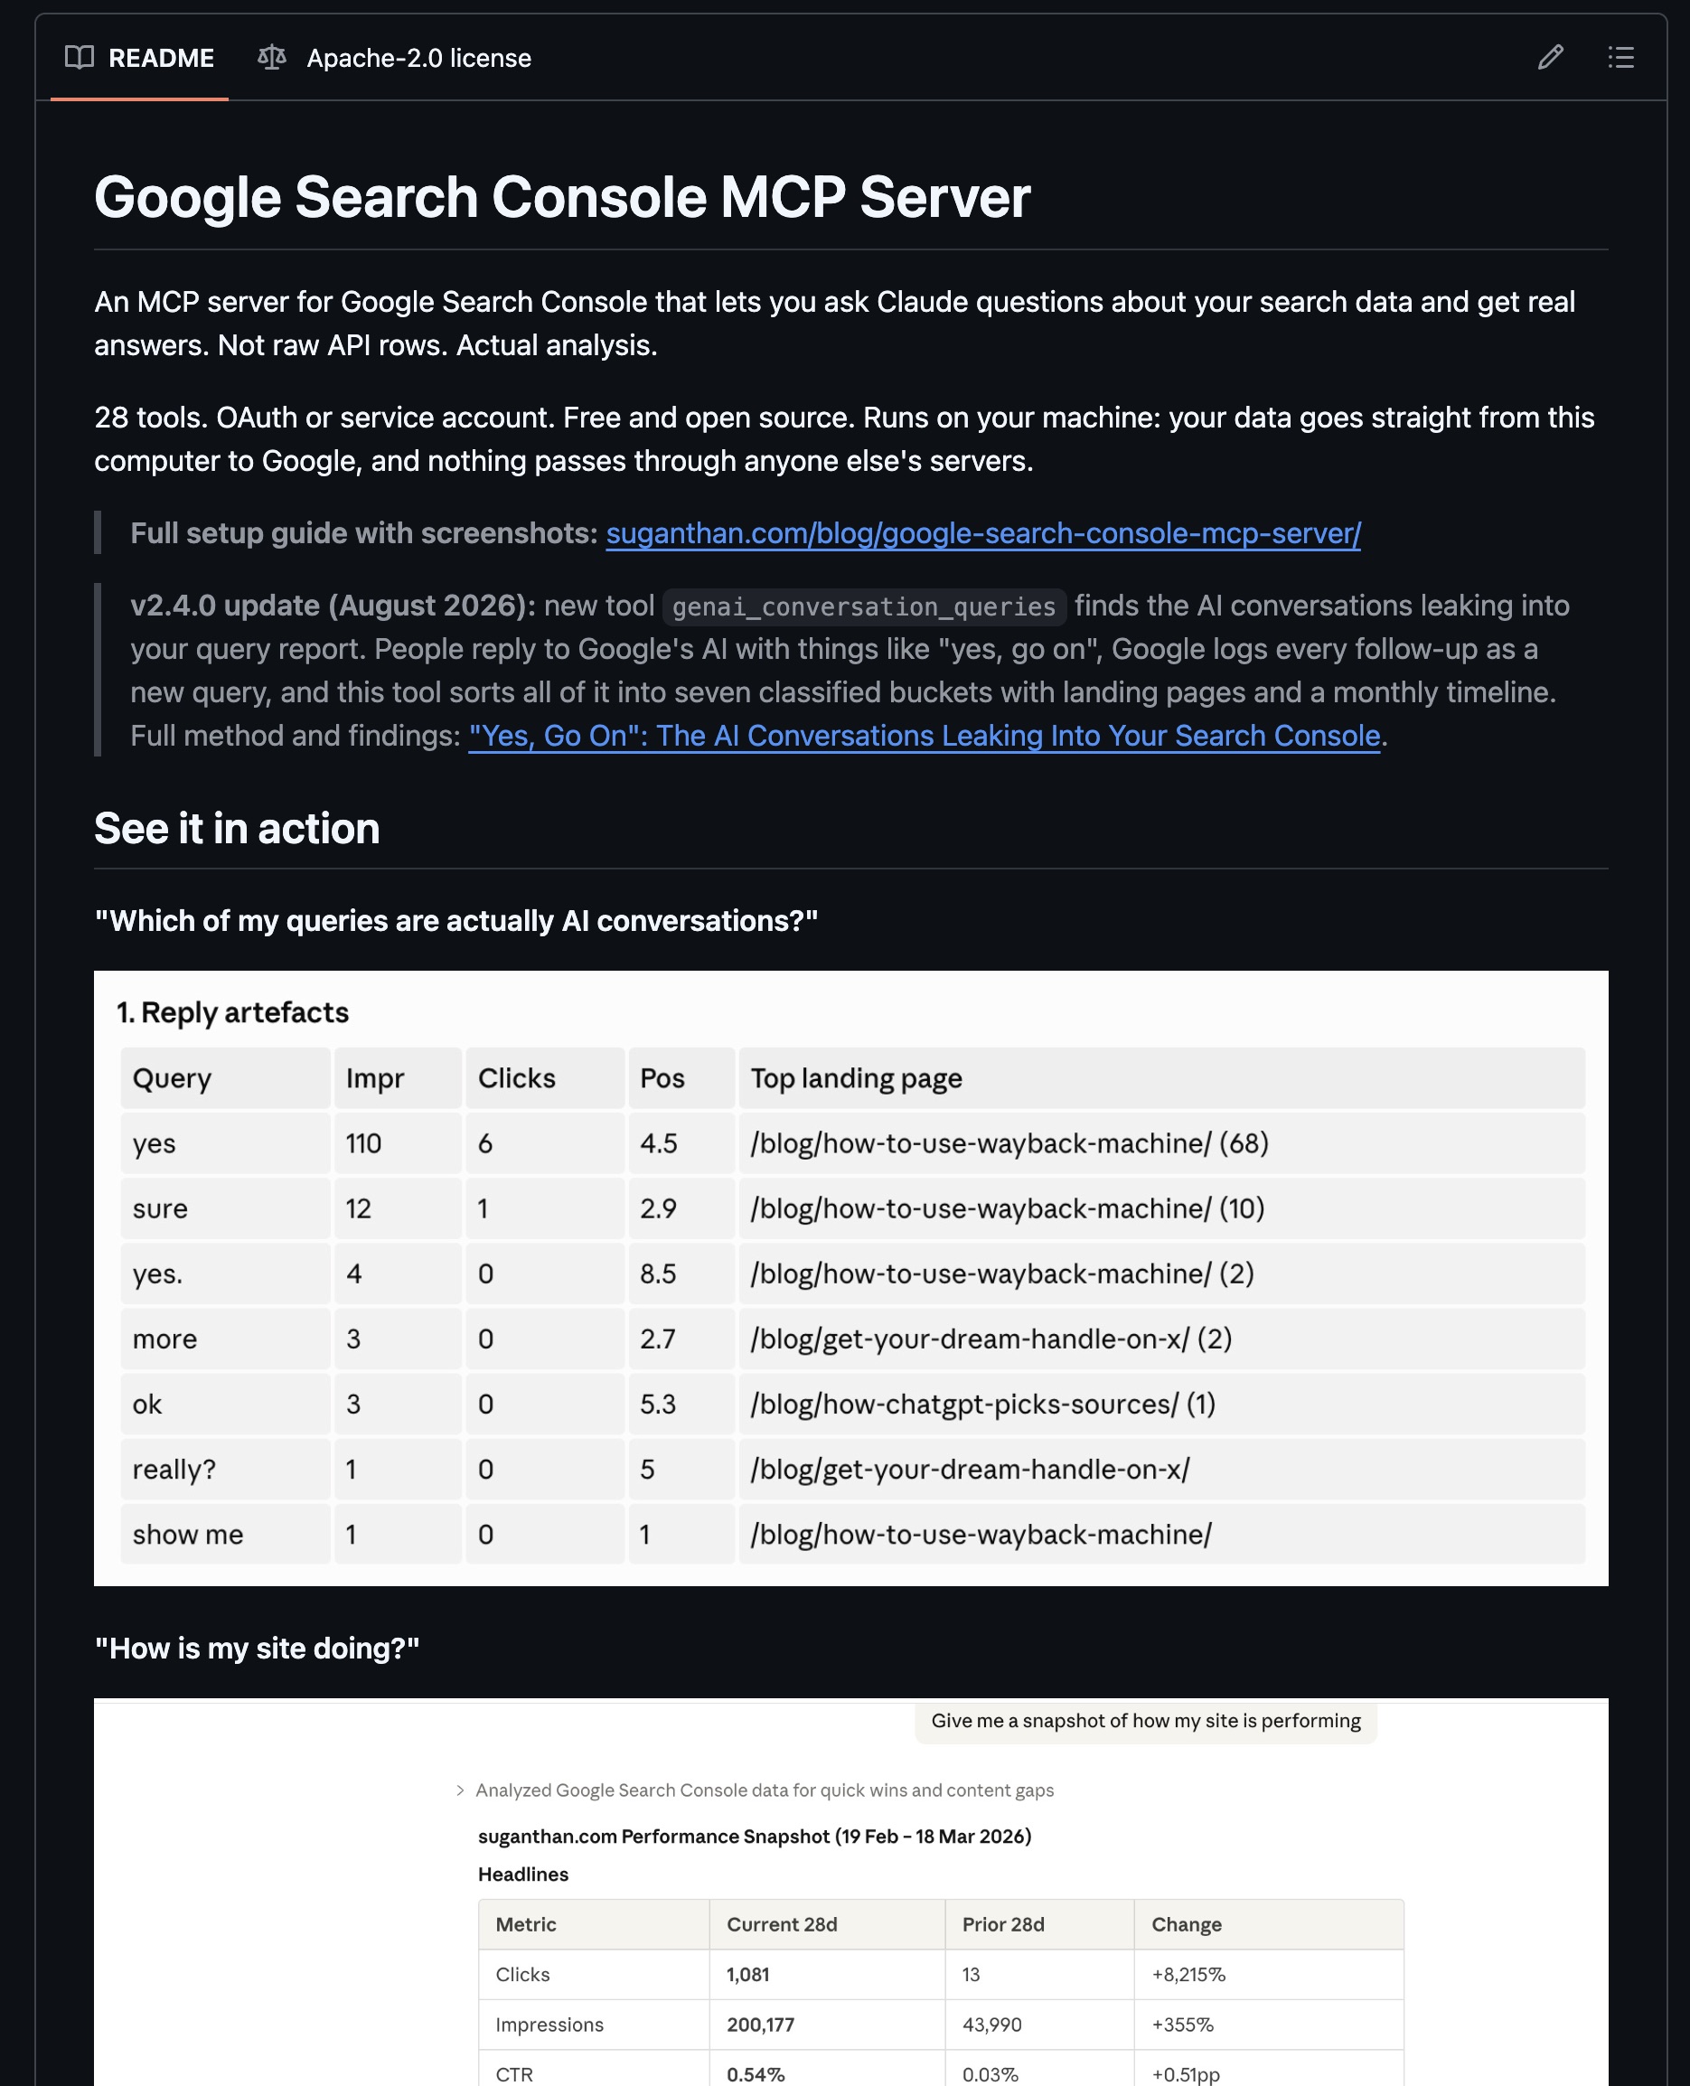Click the Performance Snapshot screenshot image
The height and width of the screenshot is (2086, 1690).
click(x=850, y=1892)
